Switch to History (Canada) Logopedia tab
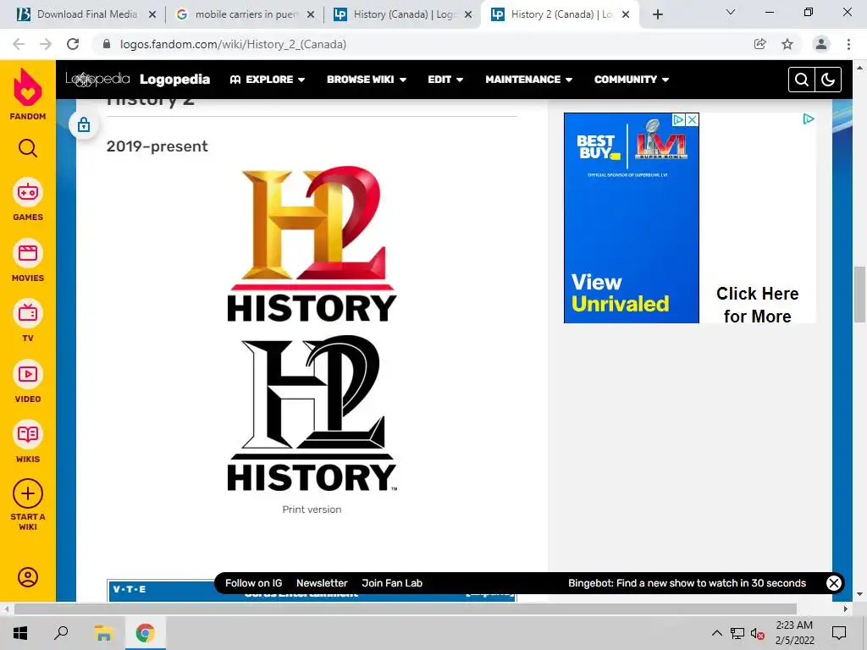The image size is (867, 650). (402, 14)
